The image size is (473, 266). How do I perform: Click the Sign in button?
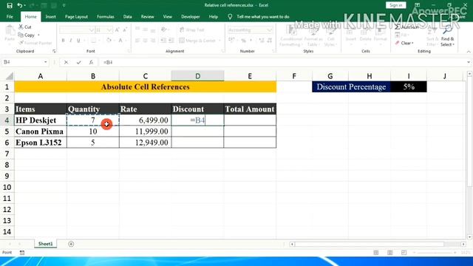[396, 5]
